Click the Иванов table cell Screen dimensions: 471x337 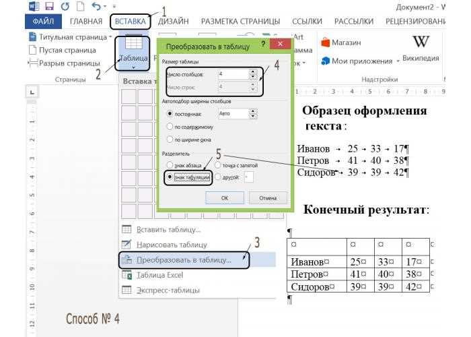[317, 262]
